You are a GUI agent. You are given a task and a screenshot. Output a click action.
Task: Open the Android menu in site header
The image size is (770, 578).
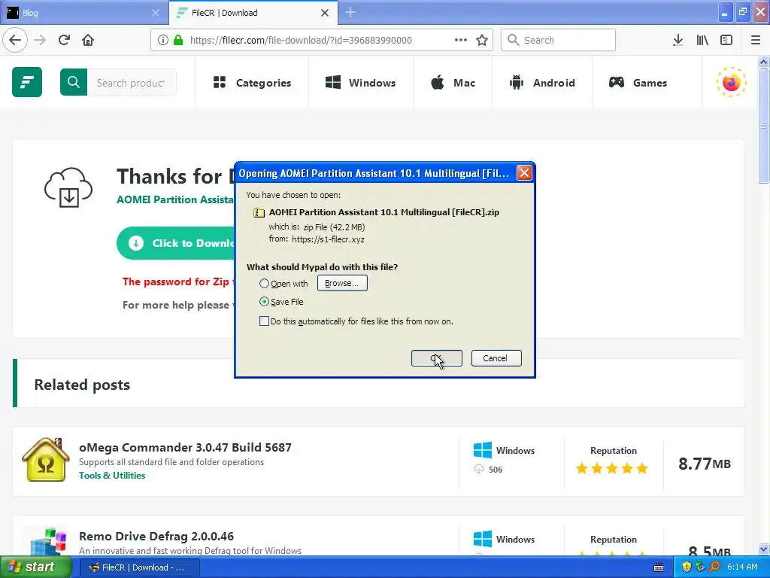(x=542, y=83)
